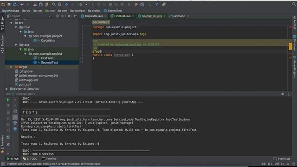Viewport: 297px width, 167px height.
Task: Click the Synchronize icon in the toolbar
Action: point(15,4)
